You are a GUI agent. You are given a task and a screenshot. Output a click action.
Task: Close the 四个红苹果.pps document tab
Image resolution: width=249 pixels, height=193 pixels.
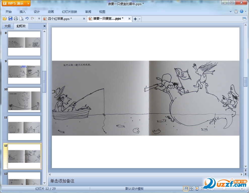tap(84, 19)
